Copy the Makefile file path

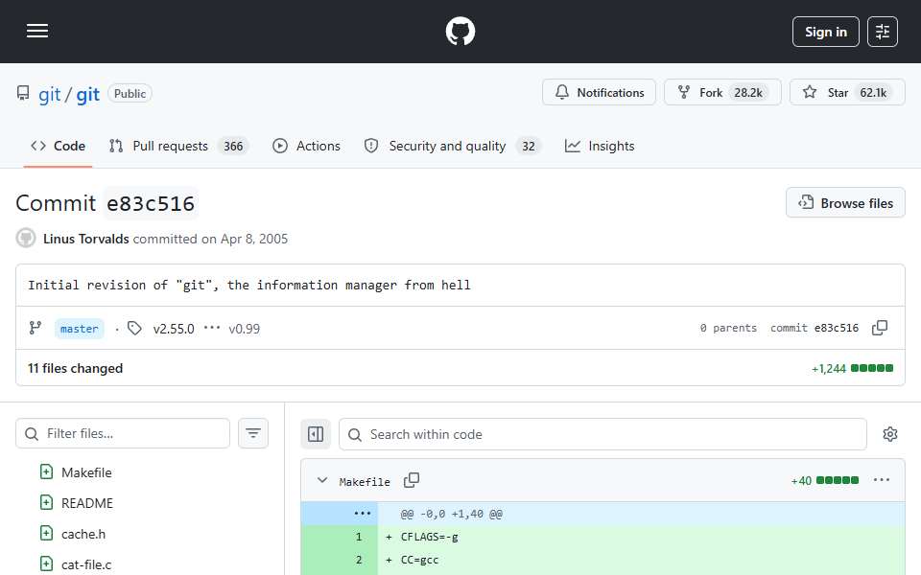click(412, 480)
